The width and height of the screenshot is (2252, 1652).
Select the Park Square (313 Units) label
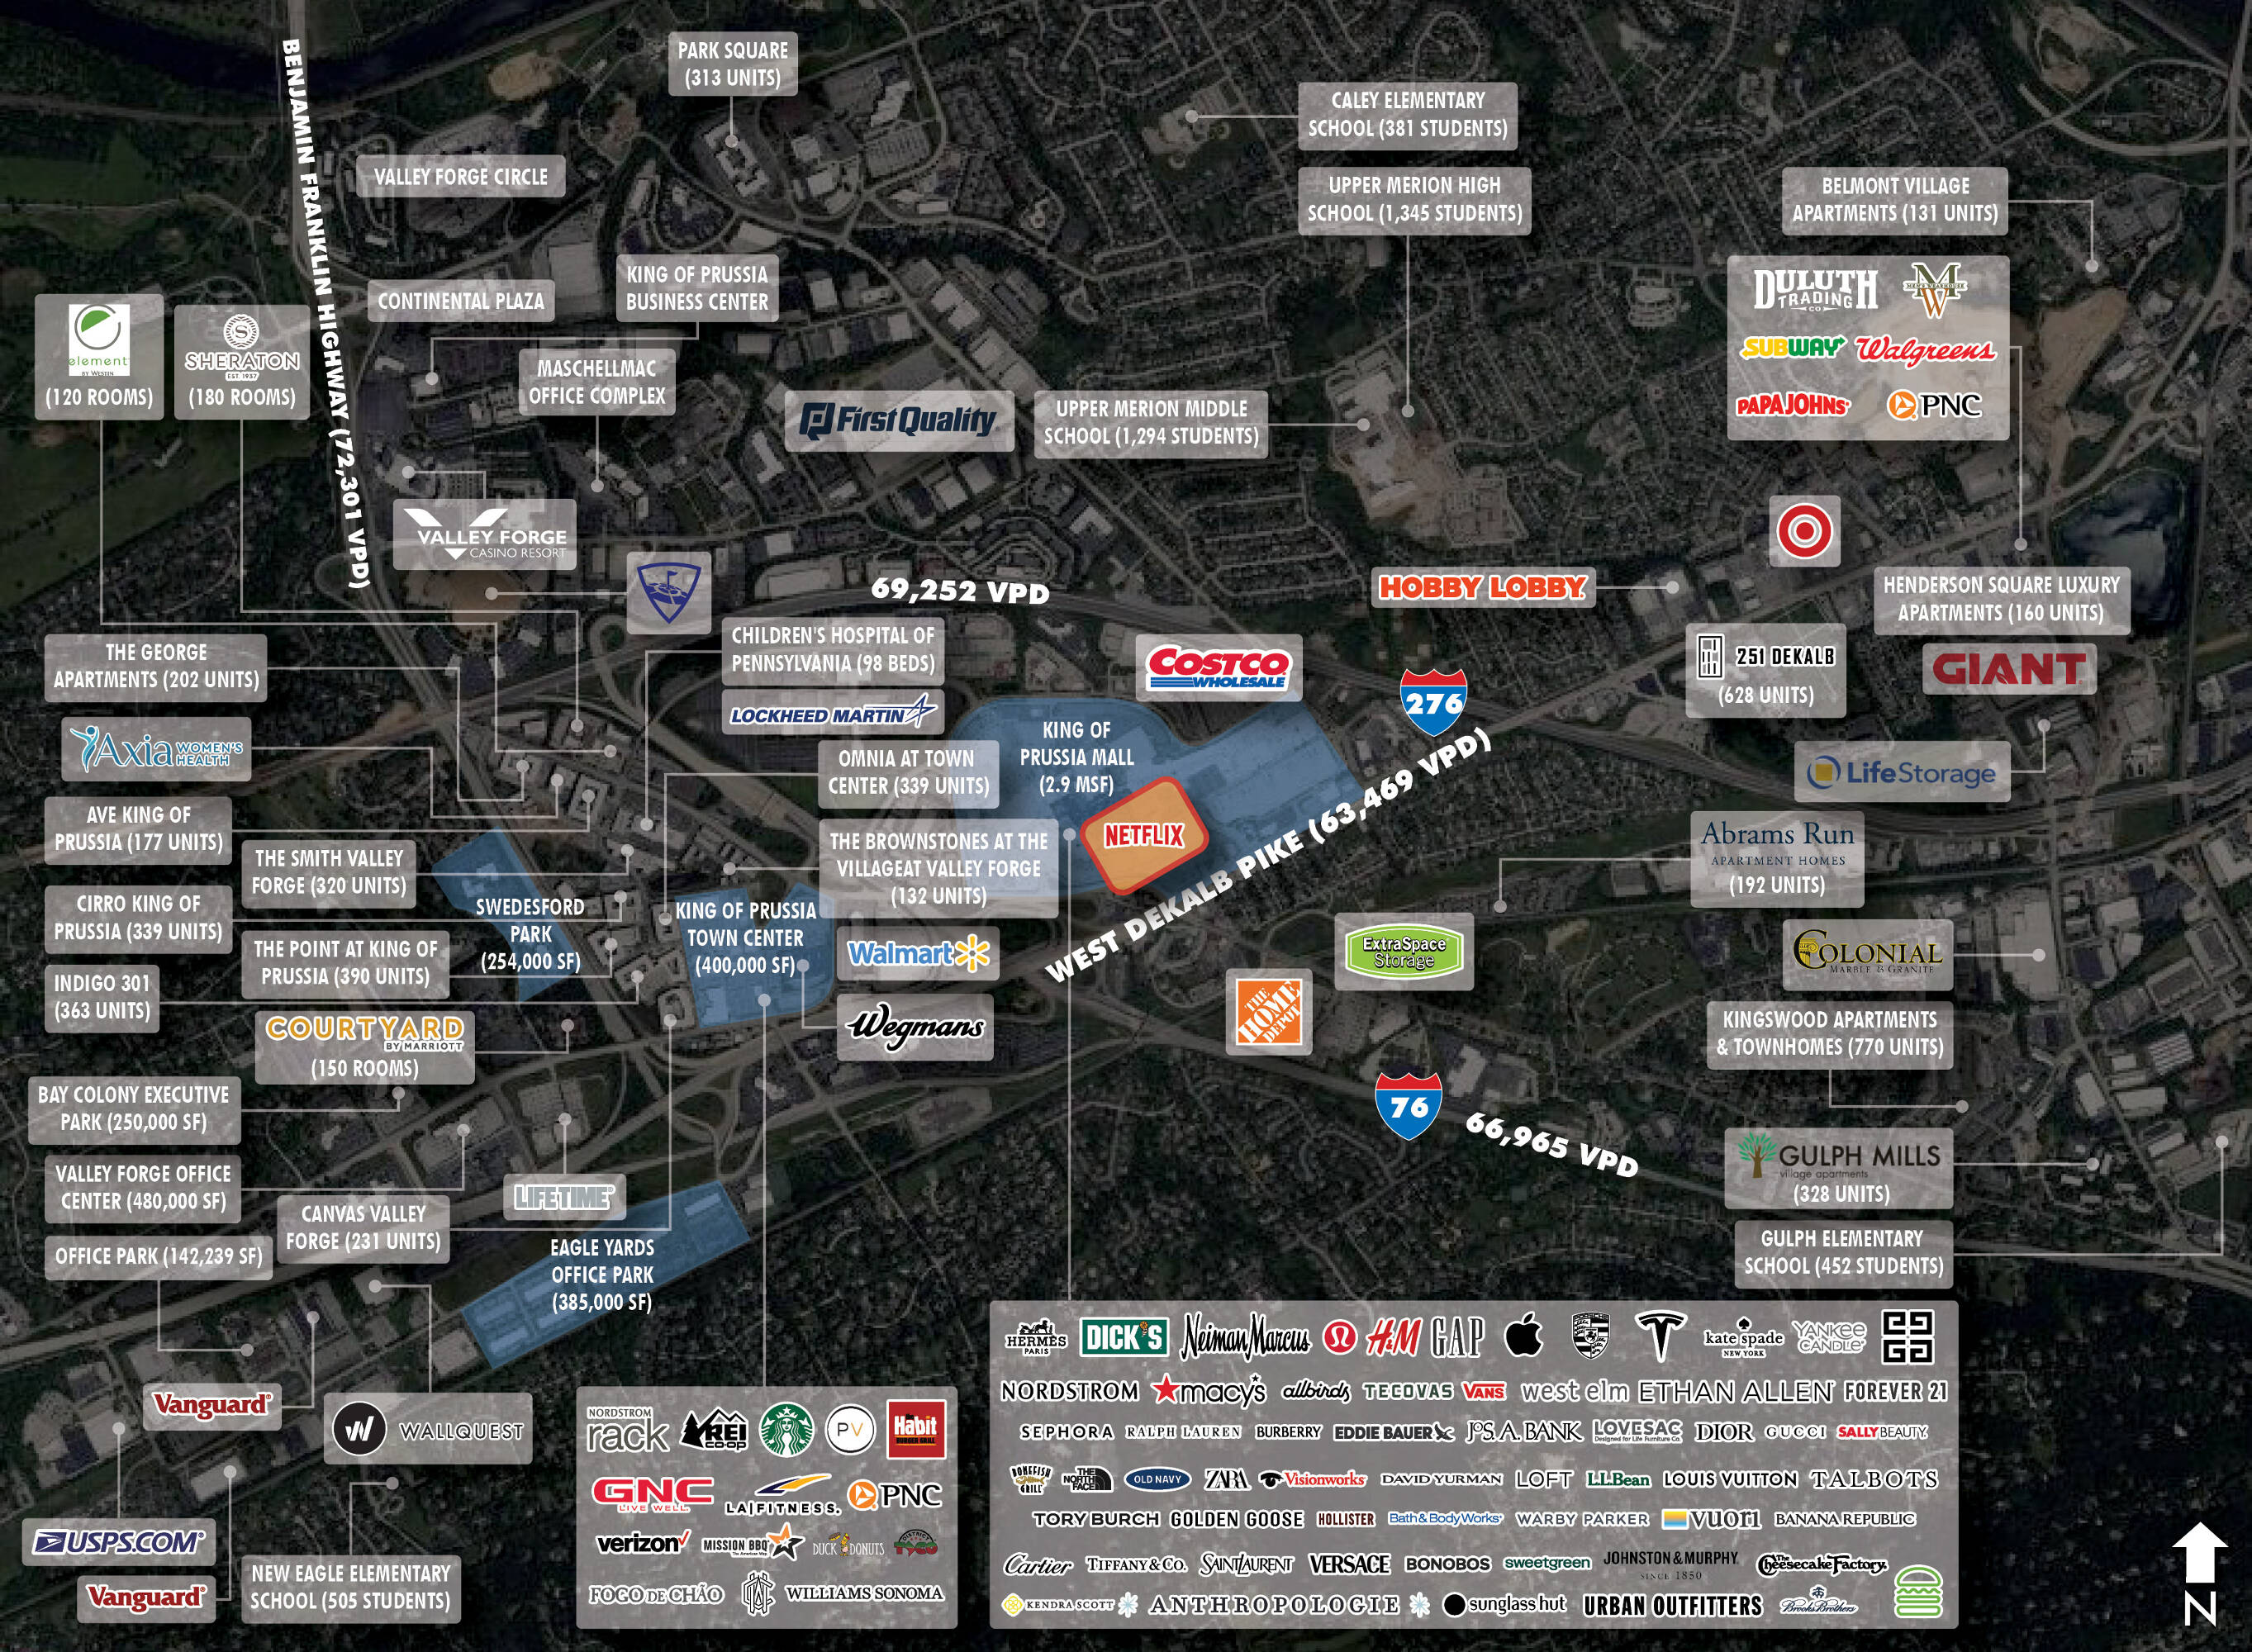(x=733, y=64)
